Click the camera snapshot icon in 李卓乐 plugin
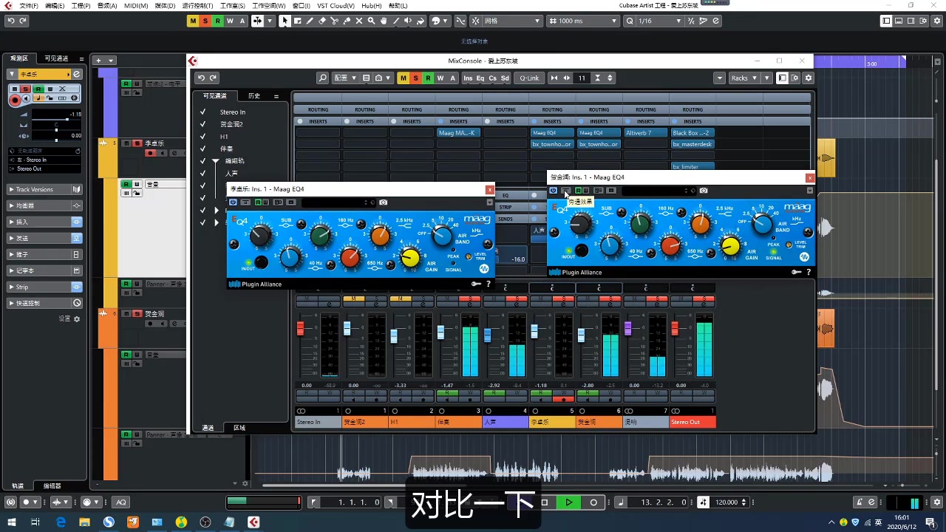This screenshot has height=532, width=946. click(x=383, y=202)
